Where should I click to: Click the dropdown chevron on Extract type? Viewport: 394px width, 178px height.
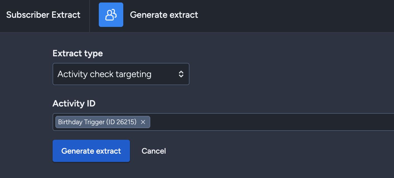(x=181, y=74)
